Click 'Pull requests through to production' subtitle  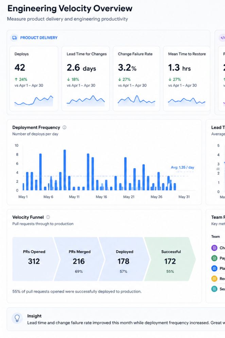43,224
